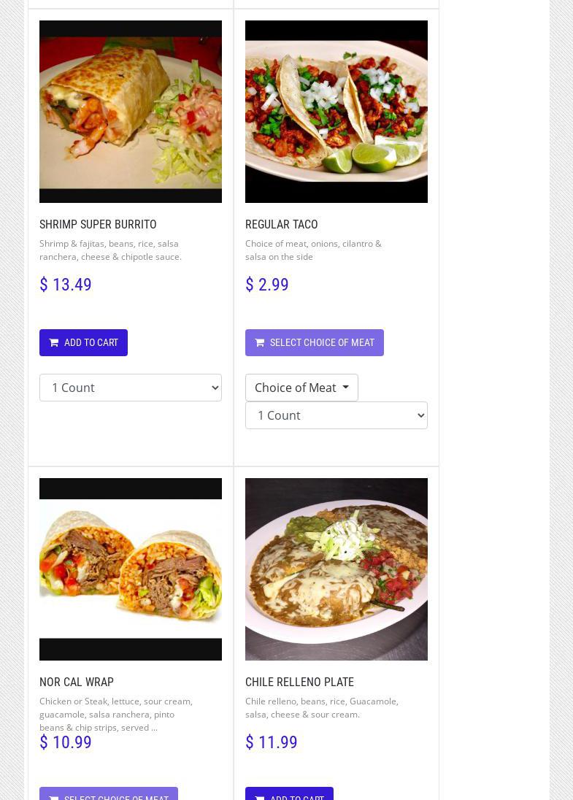Click the $ 2.99 price
573x800 pixels.
(x=267, y=285)
